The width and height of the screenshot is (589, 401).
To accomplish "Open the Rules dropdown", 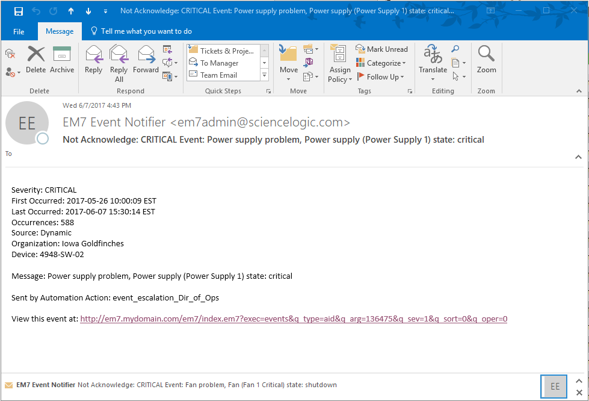I will [310, 49].
